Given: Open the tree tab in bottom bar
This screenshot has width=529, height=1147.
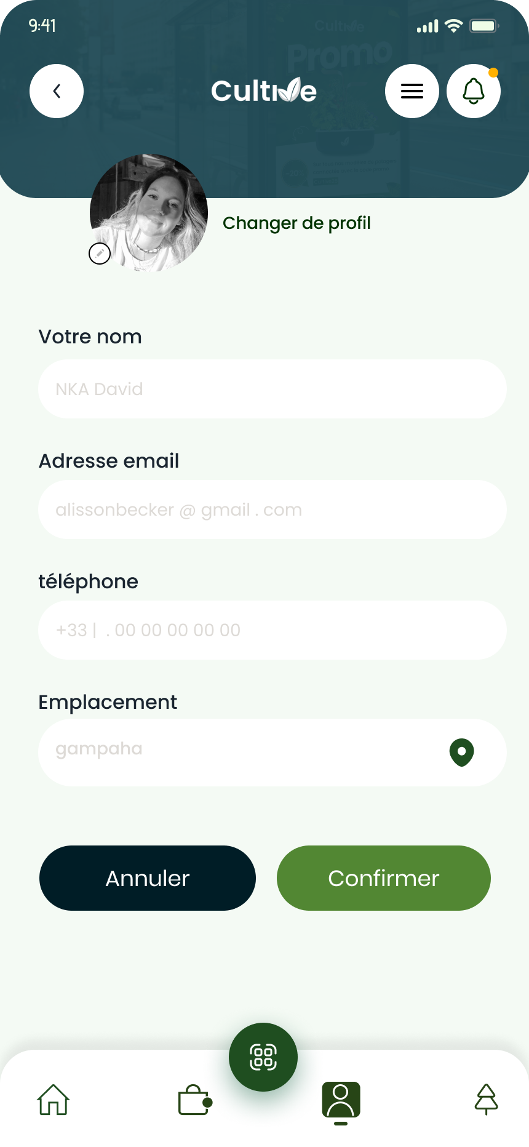Looking at the screenshot, I should pos(486,1100).
